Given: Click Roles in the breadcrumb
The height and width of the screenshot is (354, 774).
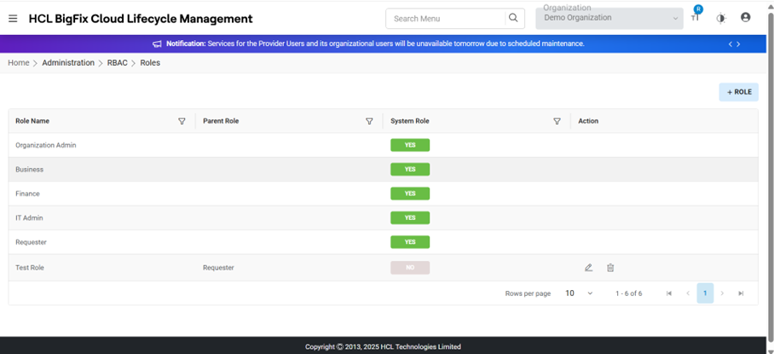Looking at the screenshot, I should tap(150, 63).
